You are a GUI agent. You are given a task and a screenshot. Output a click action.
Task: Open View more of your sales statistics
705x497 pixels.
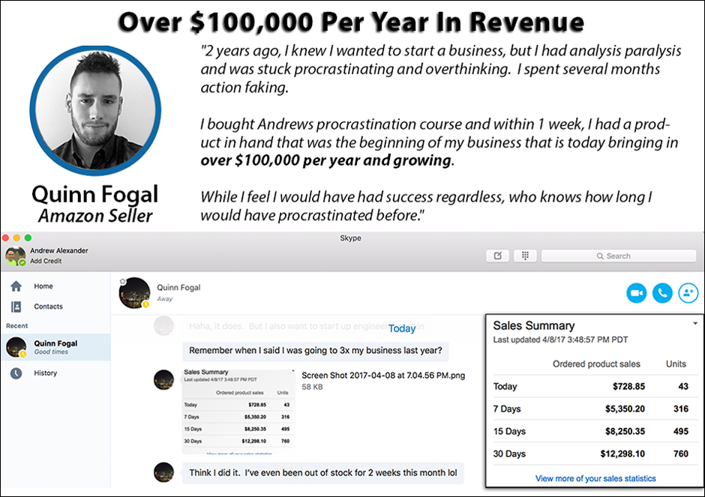tap(595, 478)
